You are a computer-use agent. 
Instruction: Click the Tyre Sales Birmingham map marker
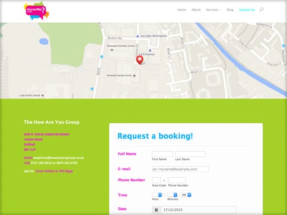point(138,36)
